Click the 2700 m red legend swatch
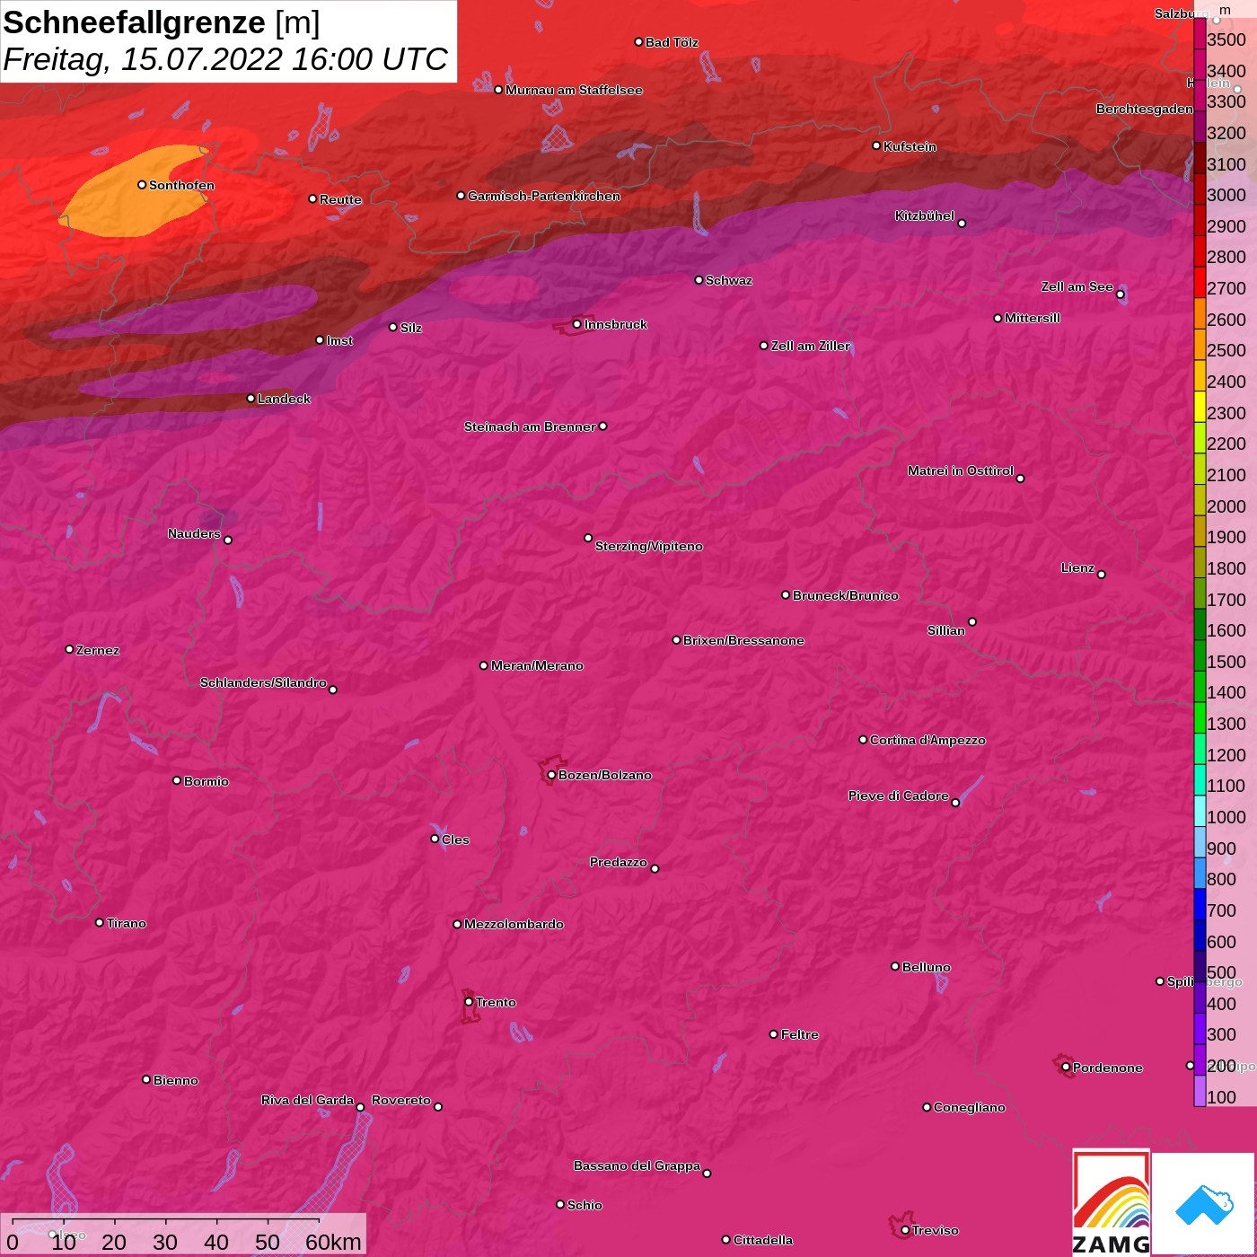The height and width of the screenshot is (1257, 1257). [x=1200, y=282]
